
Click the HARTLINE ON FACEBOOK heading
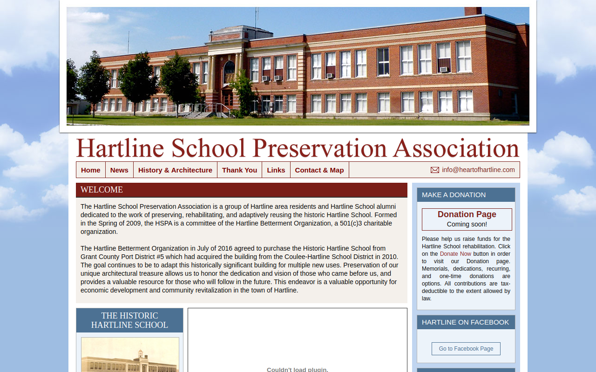pyautogui.click(x=466, y=322)
